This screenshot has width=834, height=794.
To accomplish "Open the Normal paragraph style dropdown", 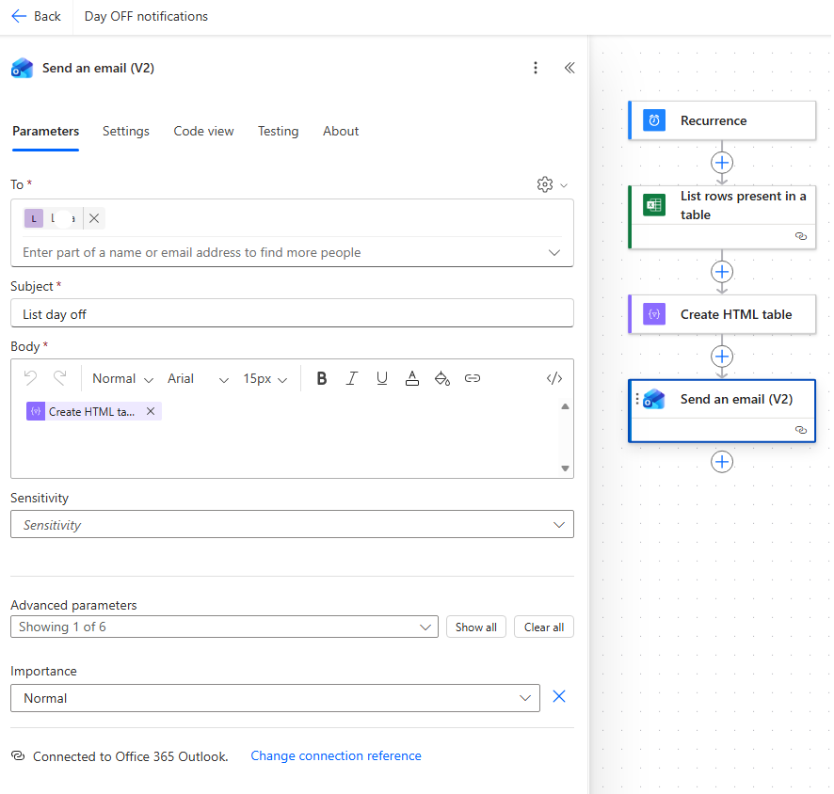I will click(x=123, y=378).
